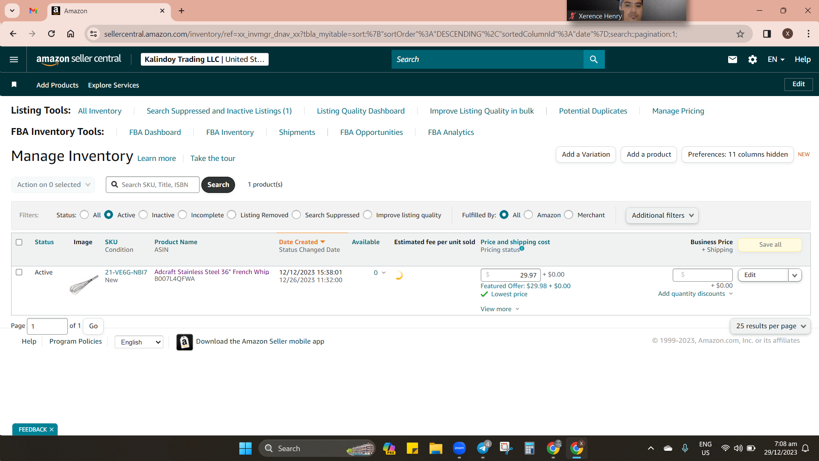The height and width of the screenshot is (461, 819).
Task: Select Fulfilled By Merchant radio
Action: pyautogui.click(x=569, y=215)
